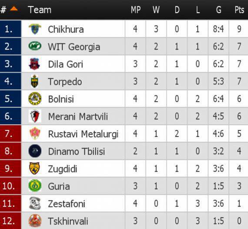Click the red rank 12 position cell

coord(10,221)
